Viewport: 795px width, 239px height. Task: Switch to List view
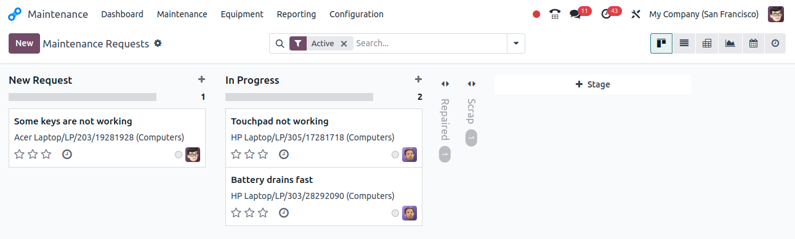(684, 44)
